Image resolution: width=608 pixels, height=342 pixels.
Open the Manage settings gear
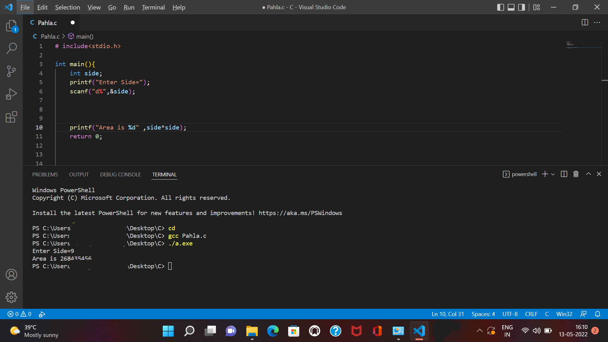point(11,297)
